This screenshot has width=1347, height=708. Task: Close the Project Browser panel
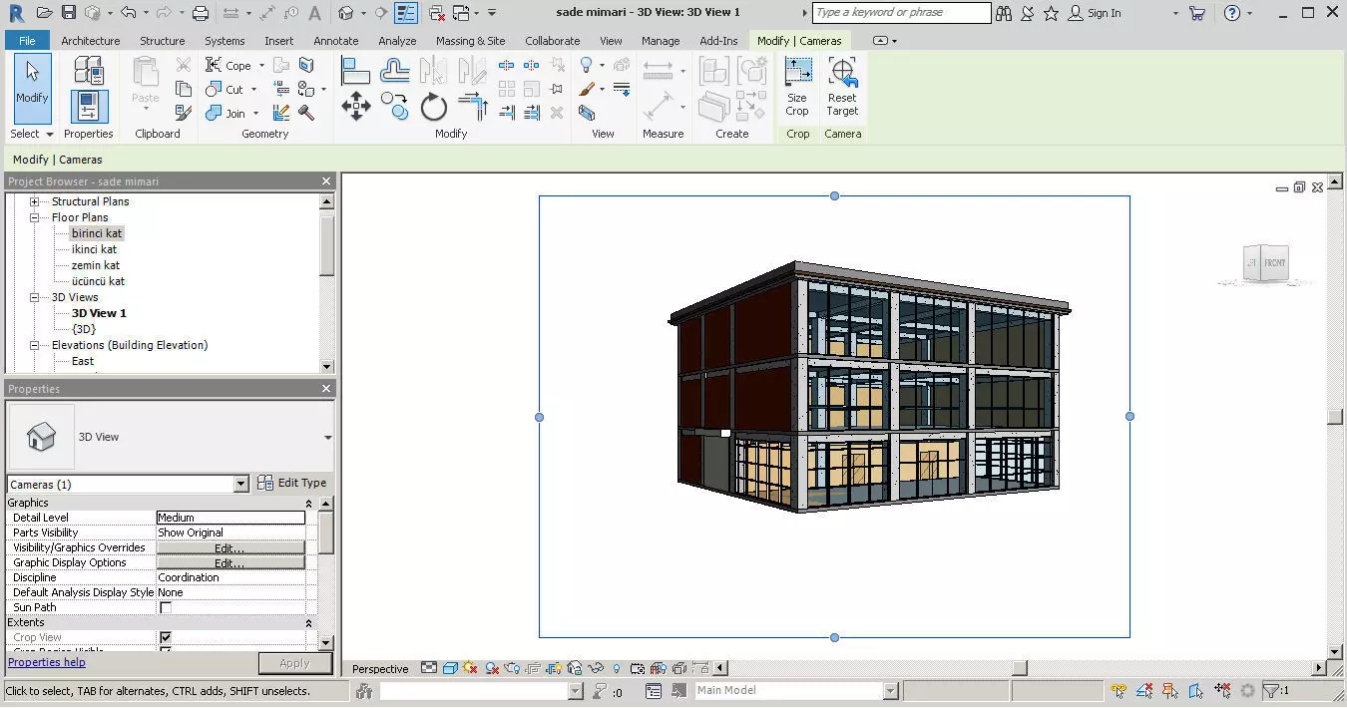pyautogui.click(x=326, y=181)
